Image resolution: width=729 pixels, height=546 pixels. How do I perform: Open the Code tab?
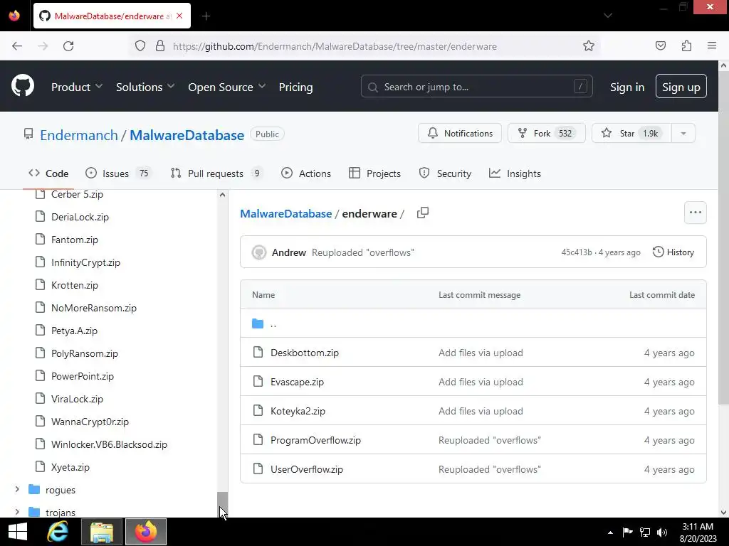click(48, 173)
